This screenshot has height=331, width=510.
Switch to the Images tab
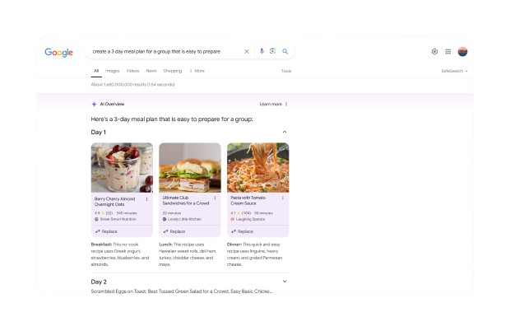pos(112,71)
